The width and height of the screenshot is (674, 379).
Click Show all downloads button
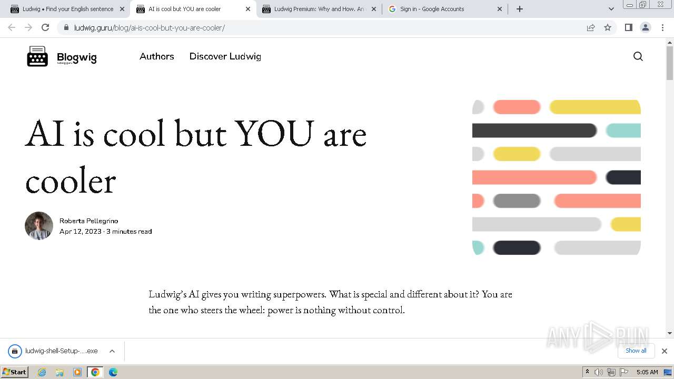click(x=636, y=351)
